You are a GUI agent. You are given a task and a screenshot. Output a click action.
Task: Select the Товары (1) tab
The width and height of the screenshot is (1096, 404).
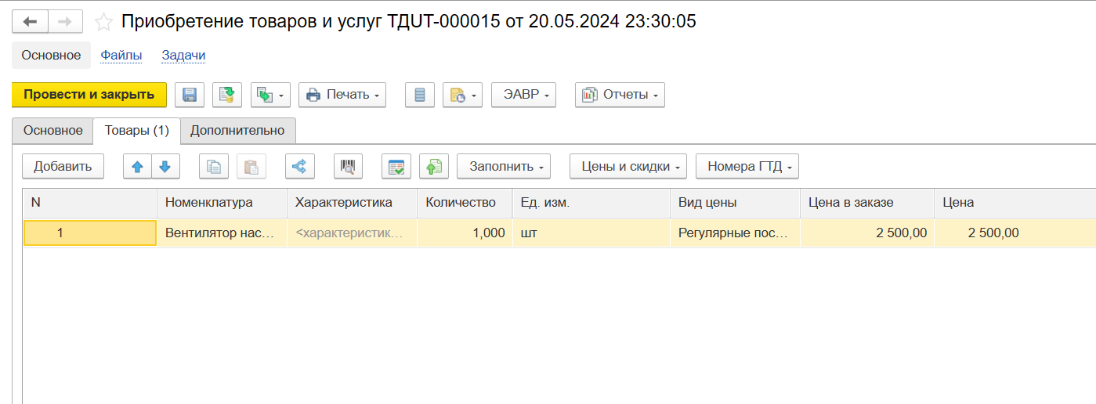[137, 131]
